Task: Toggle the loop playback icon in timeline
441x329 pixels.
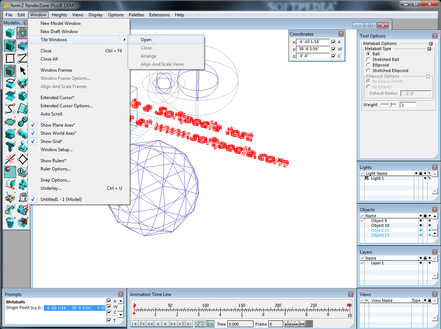Action: pyautogui.click(x=200, y=324)
